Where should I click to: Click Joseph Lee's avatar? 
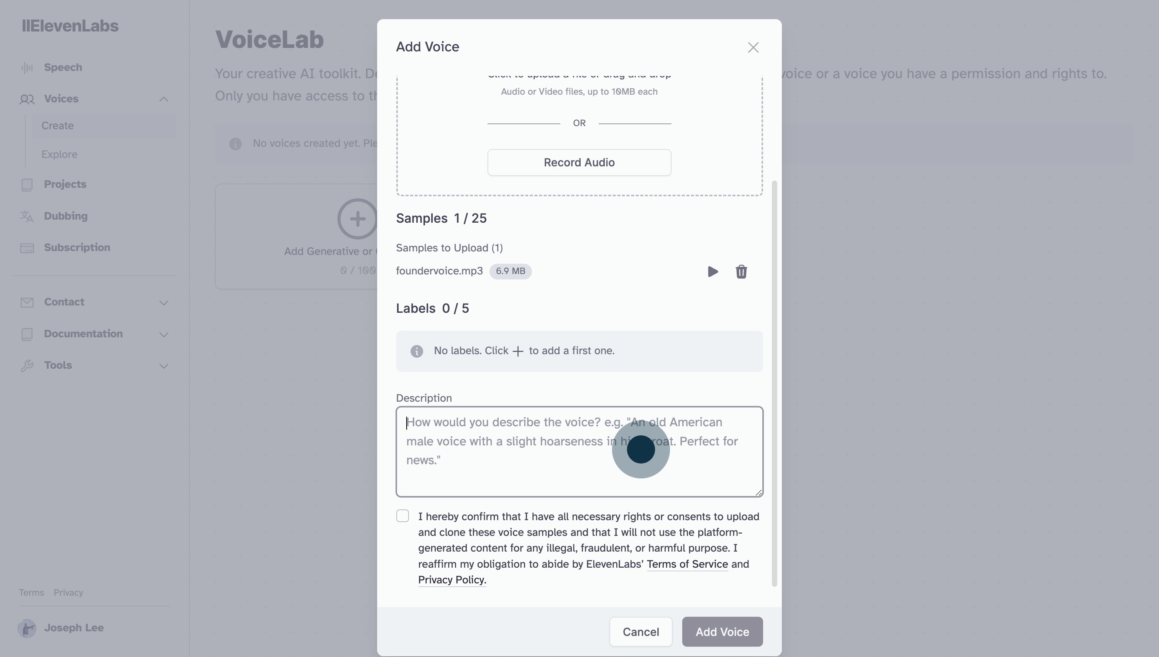pos(26,628)
